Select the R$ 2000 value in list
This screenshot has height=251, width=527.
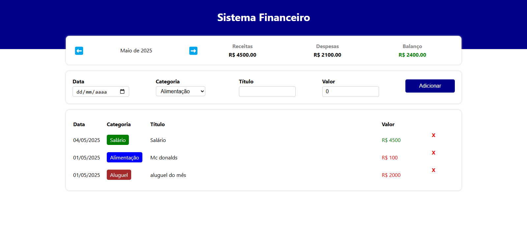[x=391, y=175]
